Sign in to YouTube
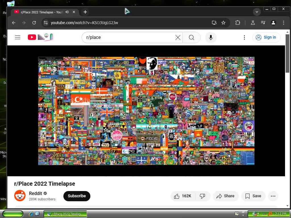Image resolution: width=291 pixels, height=218 pixels. 266,37
